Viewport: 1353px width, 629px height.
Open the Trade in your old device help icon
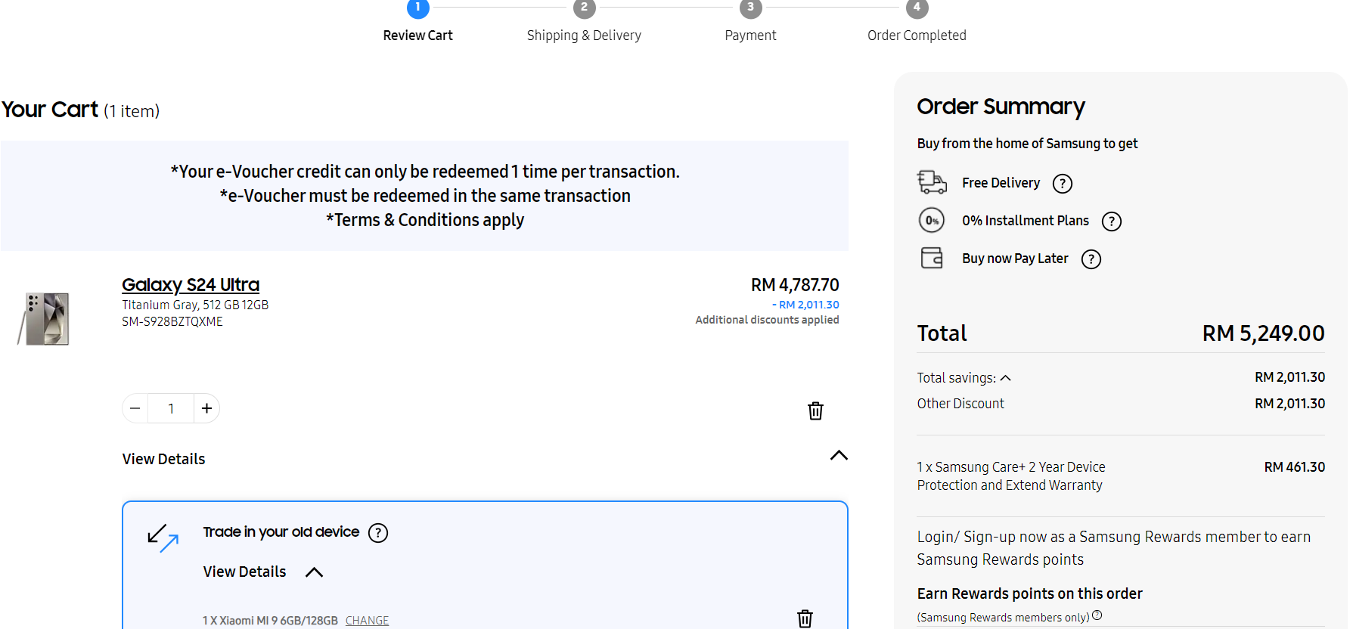[x=378, y=533]
